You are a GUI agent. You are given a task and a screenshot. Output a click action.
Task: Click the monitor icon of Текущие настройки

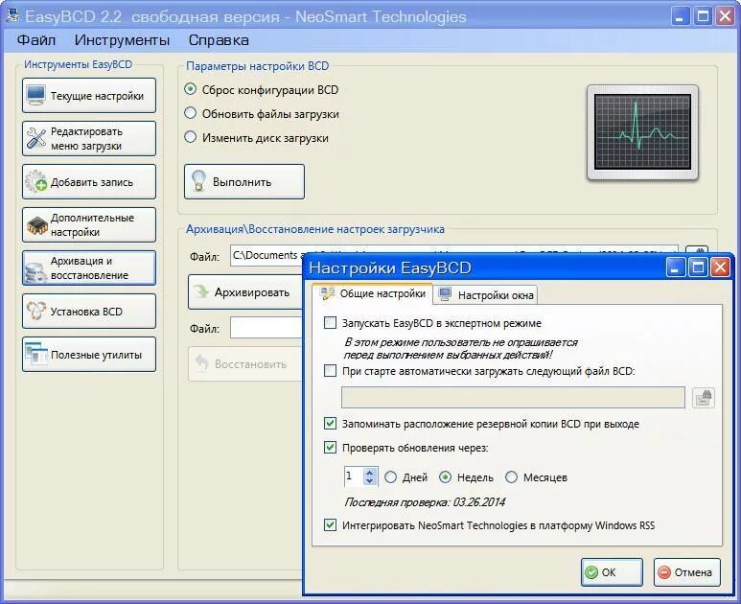click(35, 95)
